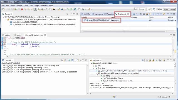
Task: Click the Console Scroll Lock icon
Action: click(65, 60)
